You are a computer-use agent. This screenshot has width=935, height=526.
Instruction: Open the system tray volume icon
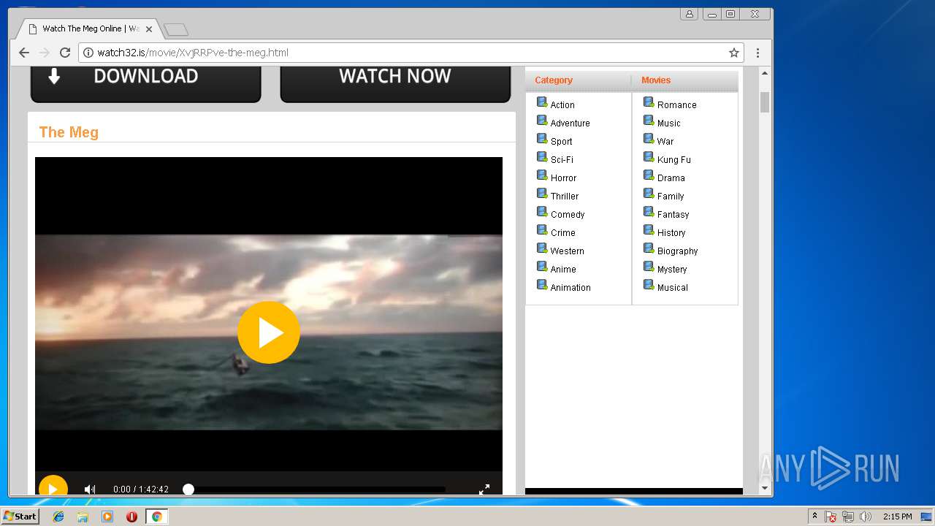pyautogui.click(x=866, y=517)
